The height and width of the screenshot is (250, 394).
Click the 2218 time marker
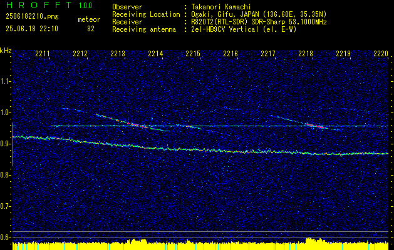click(x=306, y=53)
